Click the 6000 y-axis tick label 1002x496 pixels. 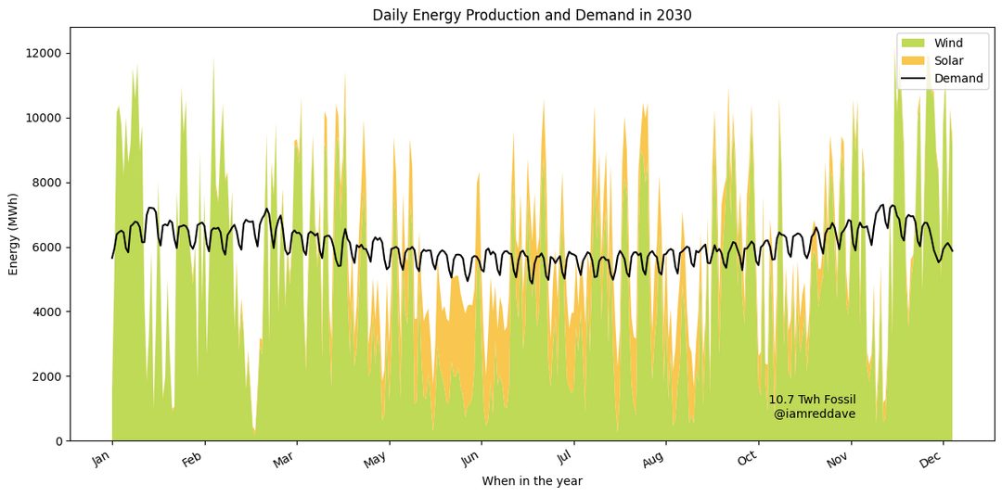coord(46,248)
